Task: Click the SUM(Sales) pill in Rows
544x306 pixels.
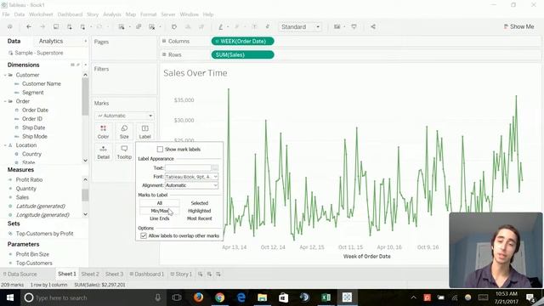Action: click(x=242, y=54)
